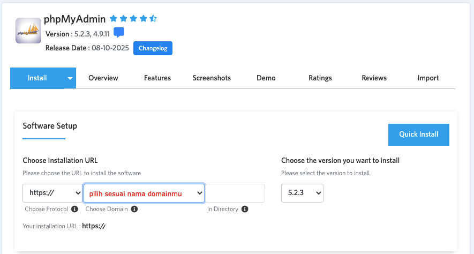Click the Quick Install button
The image size is (474, 254).
tap(419, 135)
